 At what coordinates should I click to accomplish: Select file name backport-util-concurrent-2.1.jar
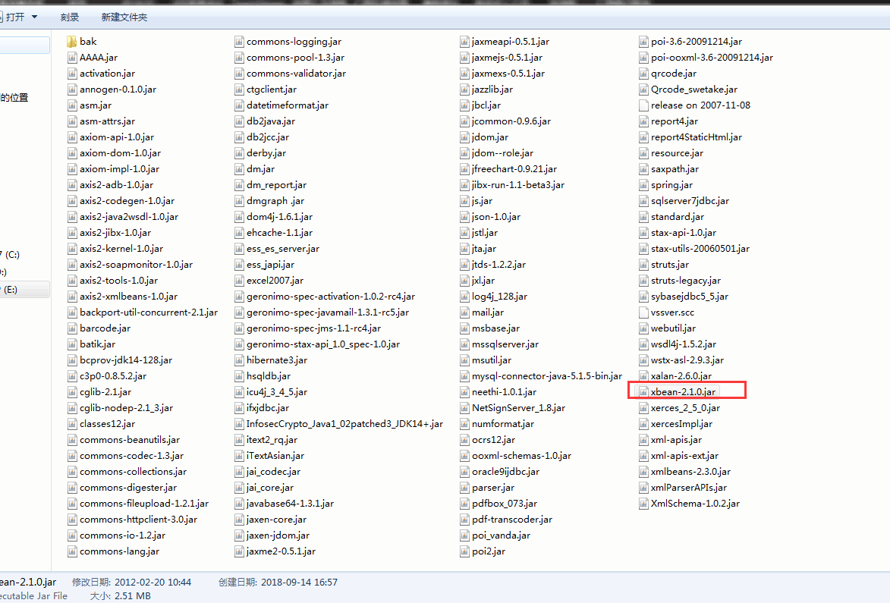pyautogui.click(x=149, y=312)
